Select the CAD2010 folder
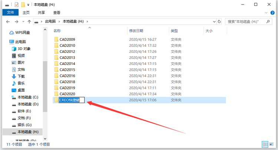The image size is (278, 150). 67,45
